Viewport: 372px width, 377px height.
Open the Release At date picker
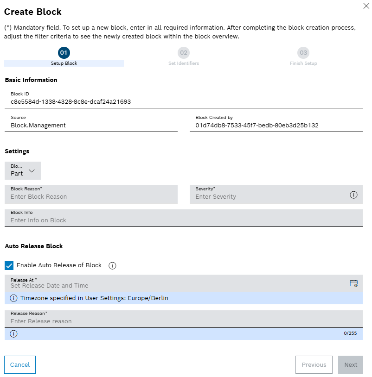point(353,283)
